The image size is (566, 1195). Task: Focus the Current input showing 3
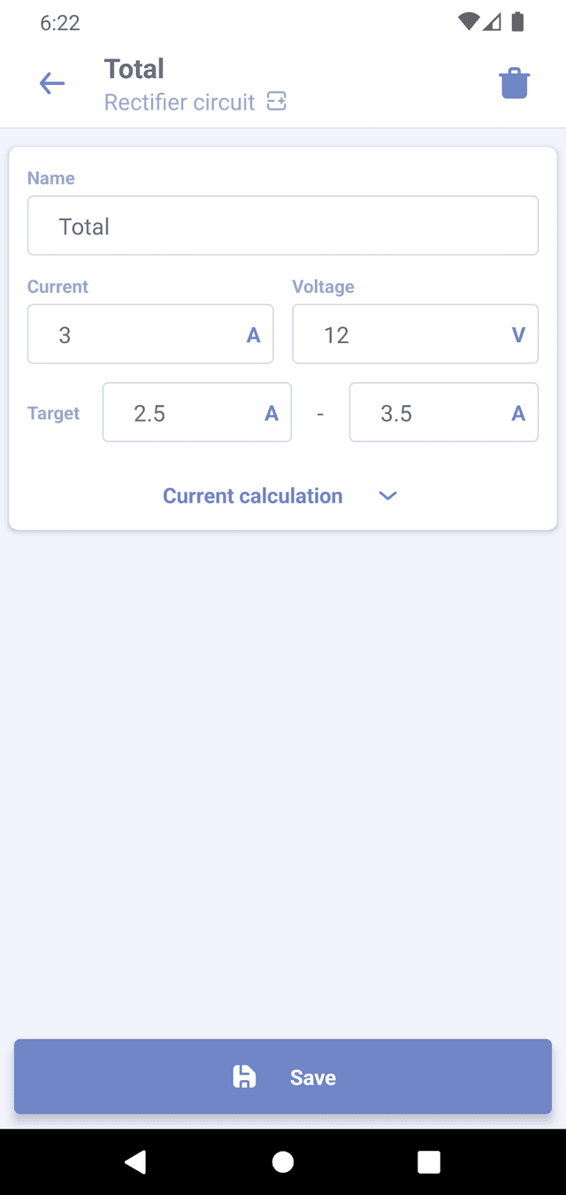coord(141,334)
